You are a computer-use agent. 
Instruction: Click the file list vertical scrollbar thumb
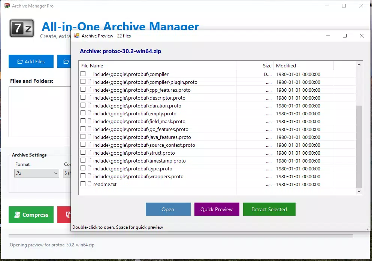tap(359, 146)
